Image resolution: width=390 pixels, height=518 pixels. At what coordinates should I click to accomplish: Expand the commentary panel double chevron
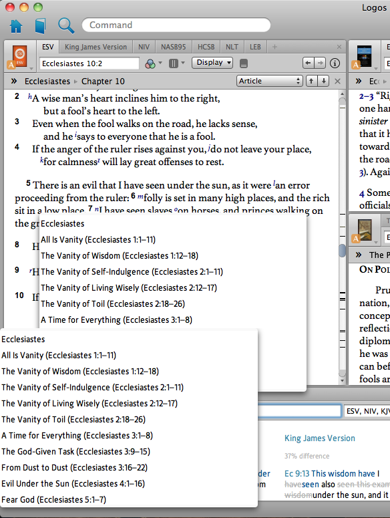(359, 81)
